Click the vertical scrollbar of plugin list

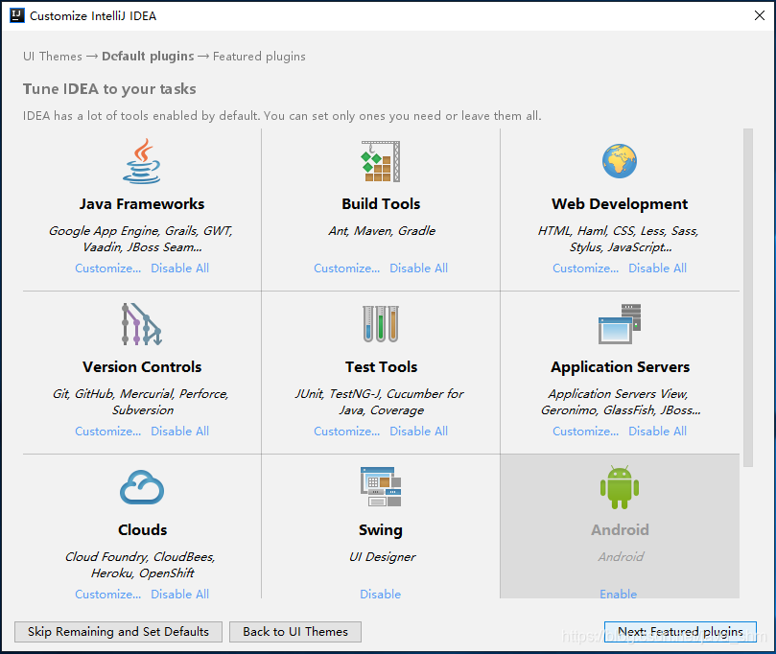tap(748, 298)
